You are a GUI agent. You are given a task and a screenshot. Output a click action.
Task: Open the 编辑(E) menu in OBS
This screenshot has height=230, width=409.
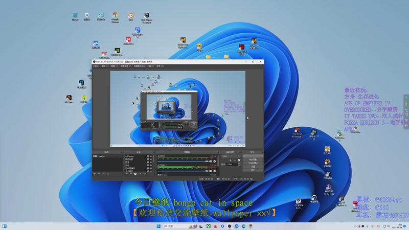click(105, 66)
